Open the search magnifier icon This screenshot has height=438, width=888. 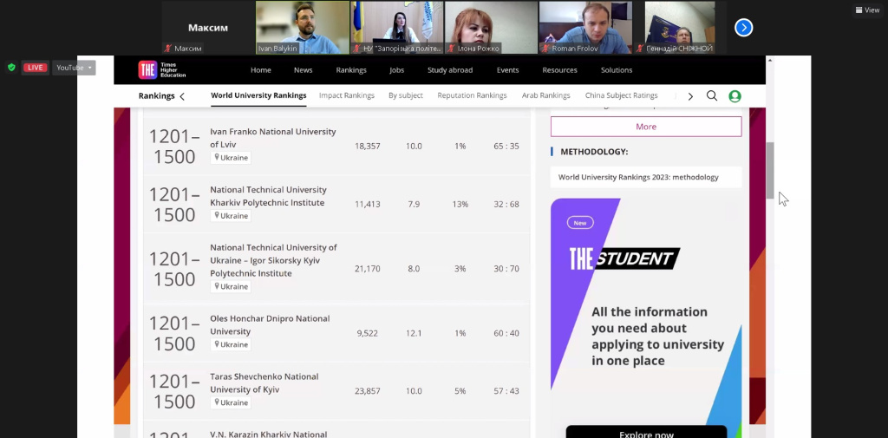(712, 95)
